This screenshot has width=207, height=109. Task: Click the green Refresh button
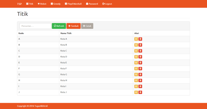pyautogui.click(x=59, y=26)
